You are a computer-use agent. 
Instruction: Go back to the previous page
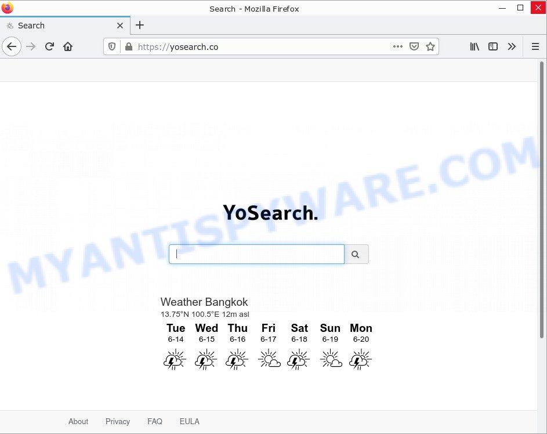pos(12,46)
